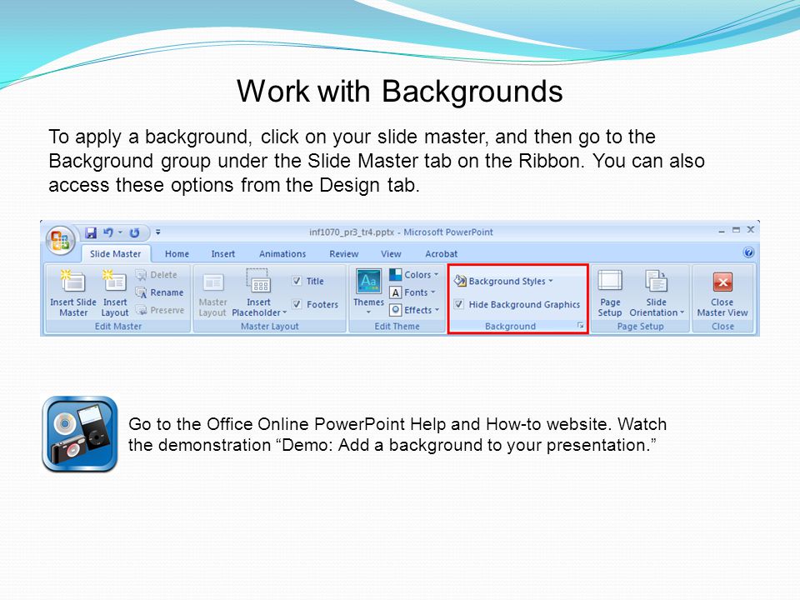Switch to the Animations tab
Viewport: 800px width, 600px height.
(282, 253)
